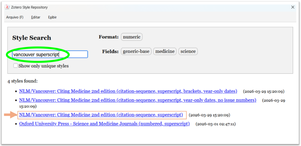The height and width of the screenshot is (146, 301).
Task: Filter by science field tag
Action: [188, 51]
